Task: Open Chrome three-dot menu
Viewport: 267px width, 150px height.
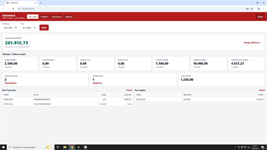Action: pyautogui.click(x=264, y=9)
